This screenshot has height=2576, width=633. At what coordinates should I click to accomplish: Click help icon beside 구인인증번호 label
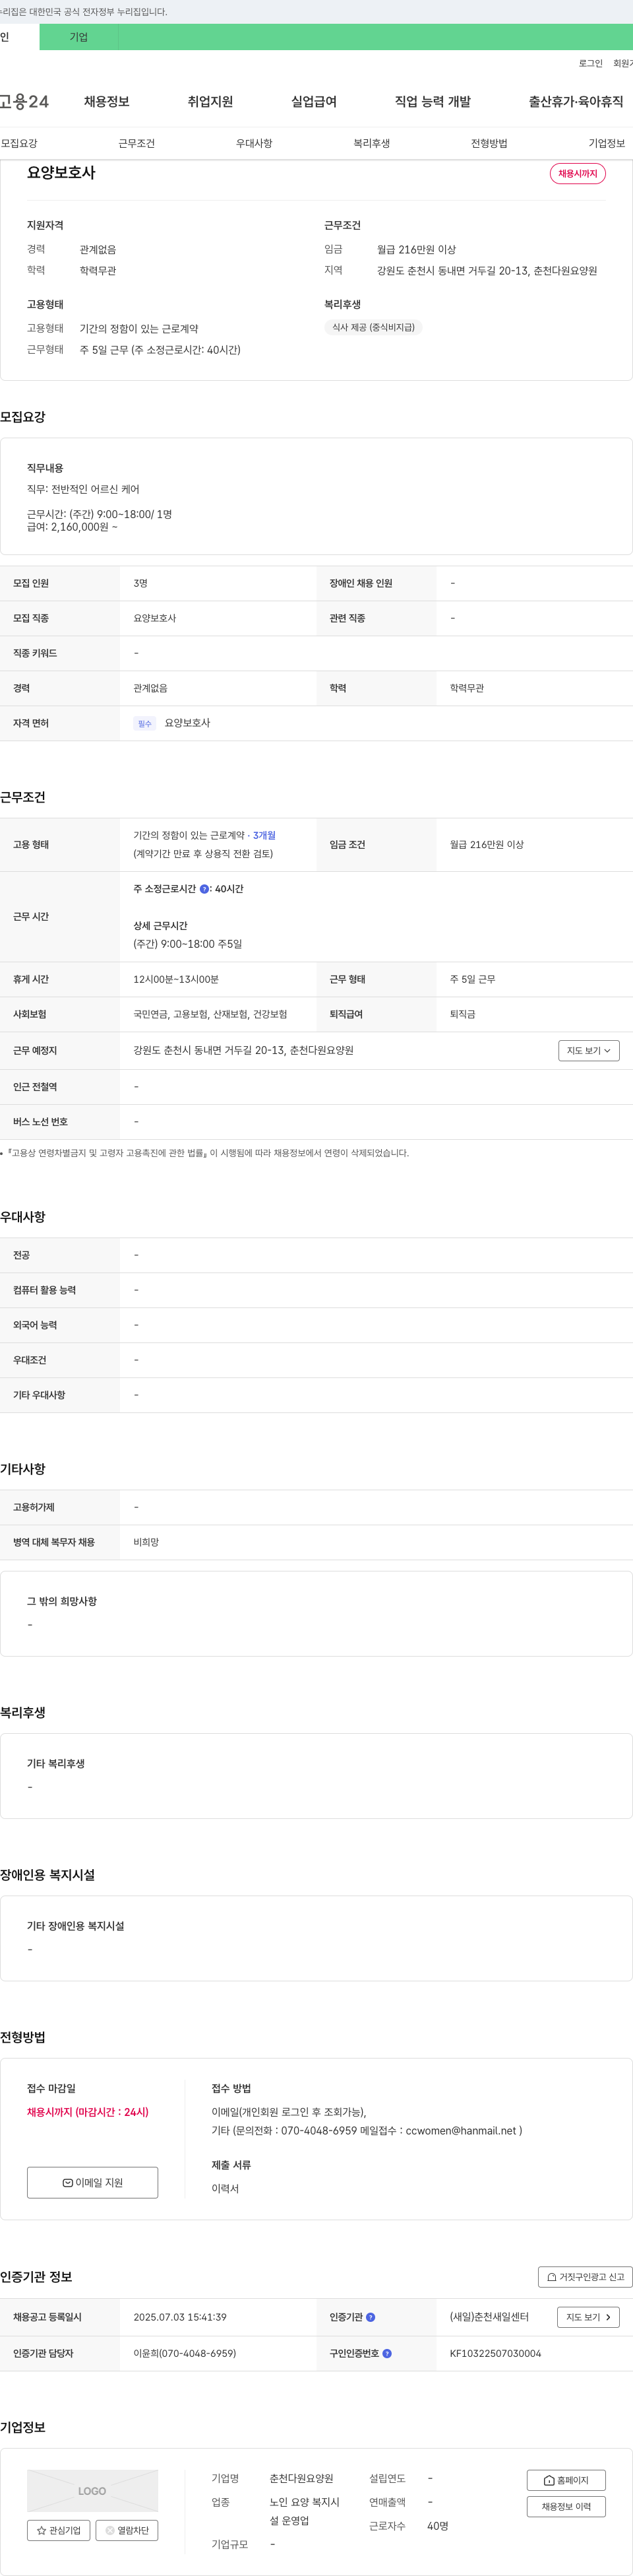tap(386, 2354)
